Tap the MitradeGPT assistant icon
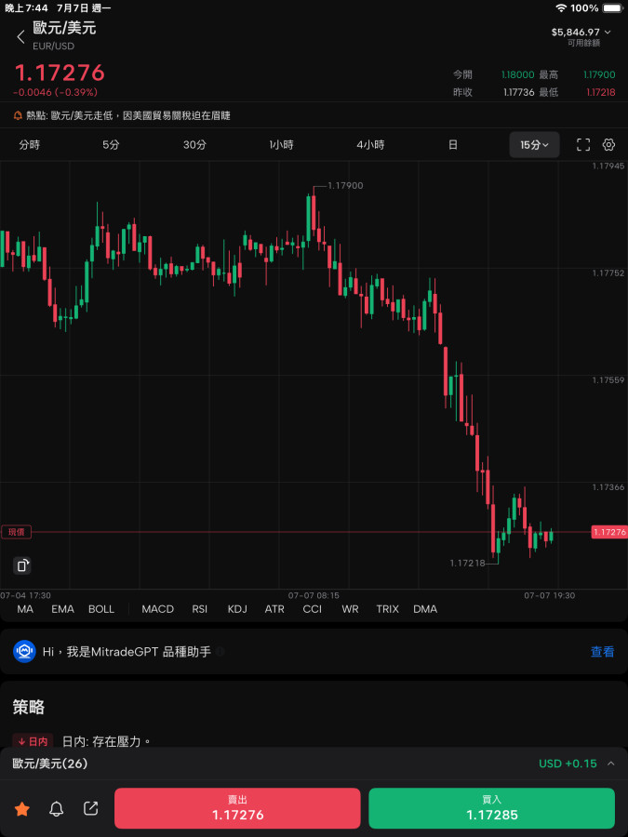 coord(24,652)
